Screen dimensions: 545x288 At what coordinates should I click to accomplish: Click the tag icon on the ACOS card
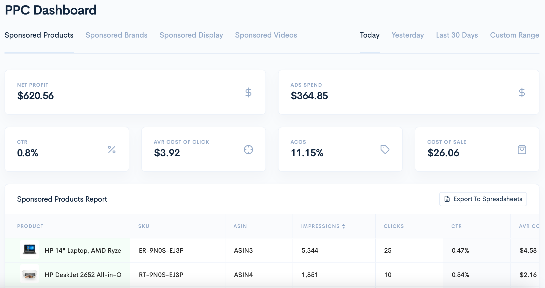pos(385,150)
